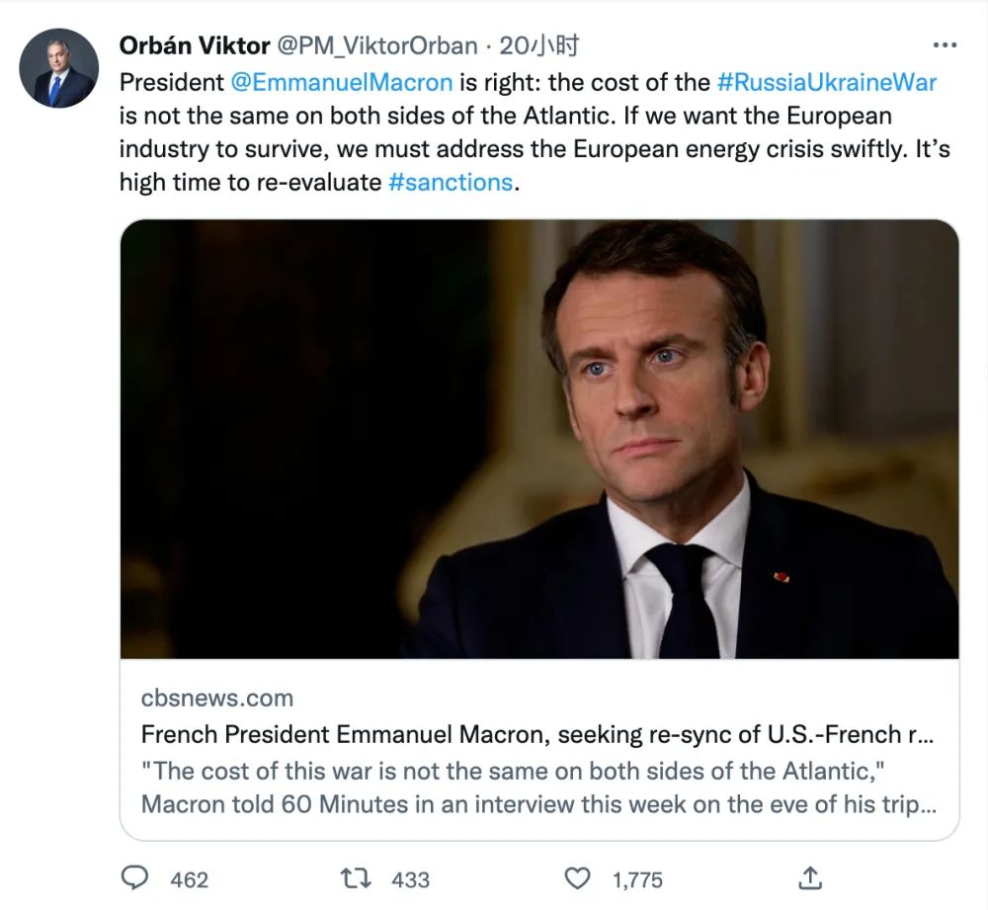
Task: Open the tweet author's profile avatar
Action: coord(59,68)
